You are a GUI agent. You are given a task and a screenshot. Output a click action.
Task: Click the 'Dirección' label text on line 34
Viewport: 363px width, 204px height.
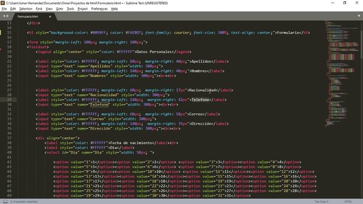[x=201, y=124]
